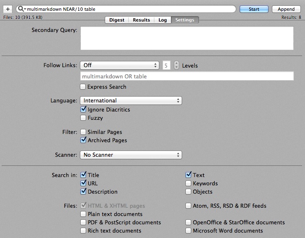Click the Append button
The height and width of the screenshot is (238, 305).
coord(286,9)
